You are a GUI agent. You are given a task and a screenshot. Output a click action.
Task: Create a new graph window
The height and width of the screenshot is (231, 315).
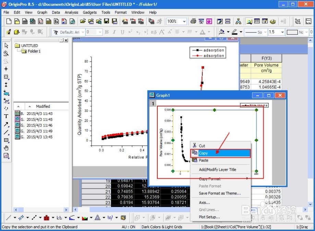[x=40, y=21]
